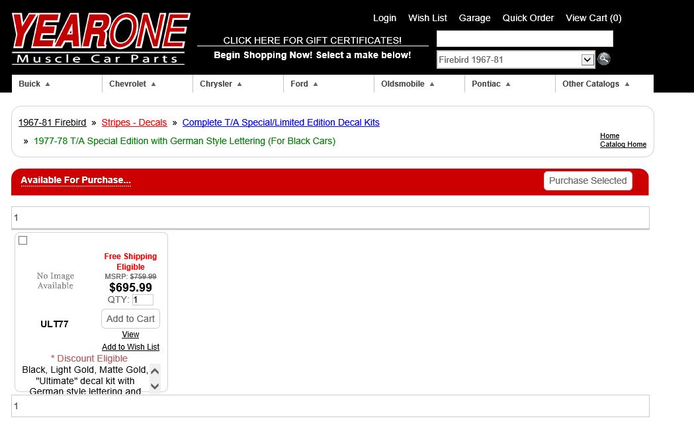Expand the Oldsmobile make menu

click(x=408, y=84)
